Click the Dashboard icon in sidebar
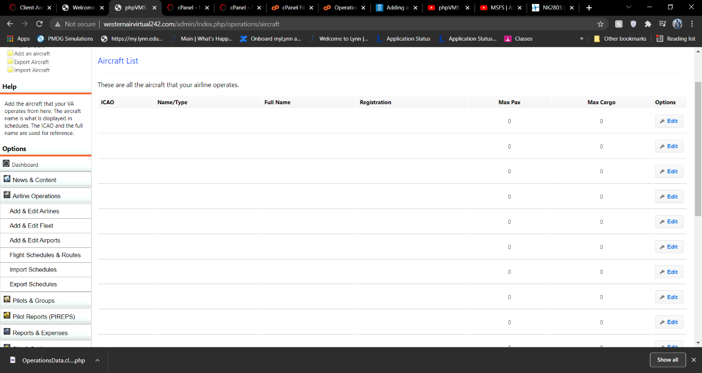 pos(7,163)
